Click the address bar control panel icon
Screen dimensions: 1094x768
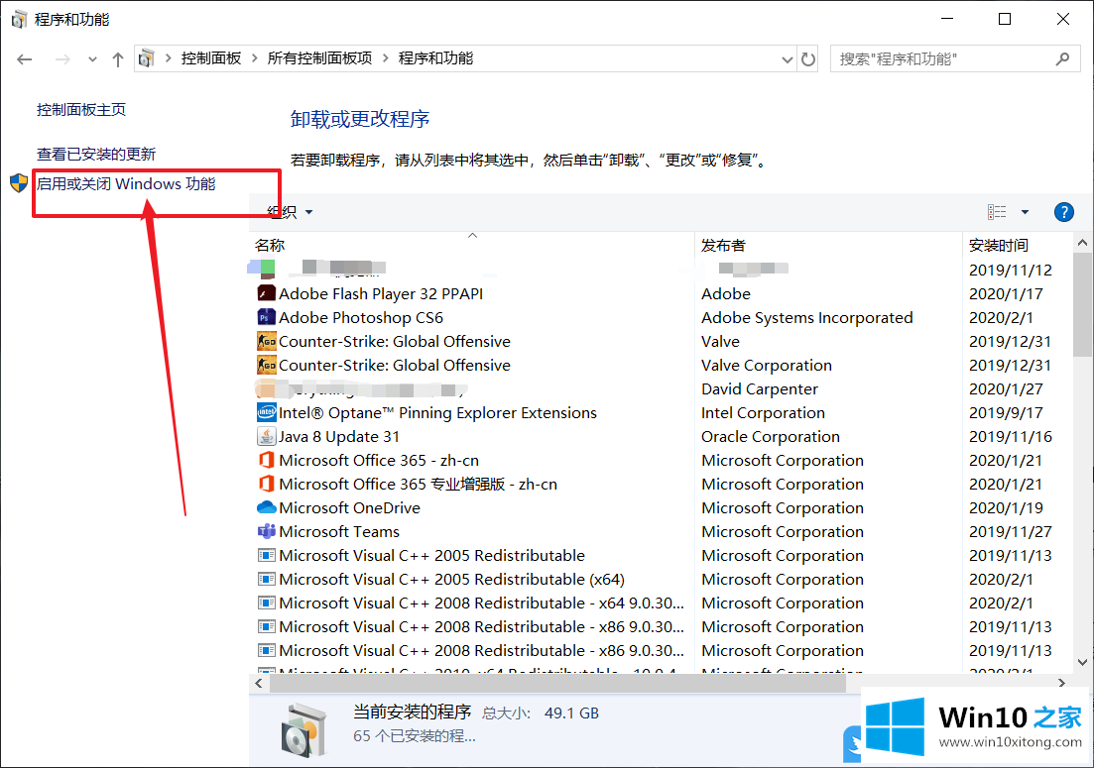click(x=147, y=58)
